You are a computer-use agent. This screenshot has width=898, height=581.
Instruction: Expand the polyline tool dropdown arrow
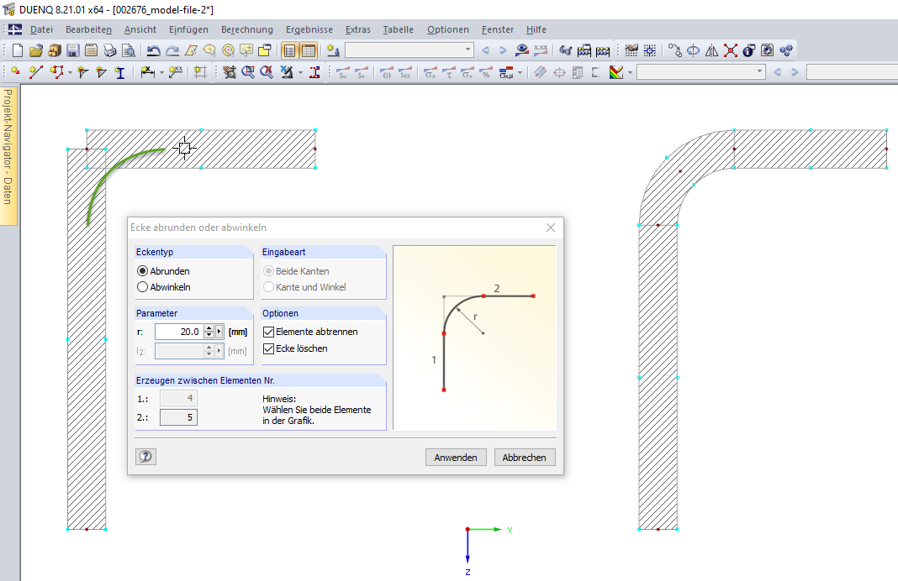click(x=70, y=72)
